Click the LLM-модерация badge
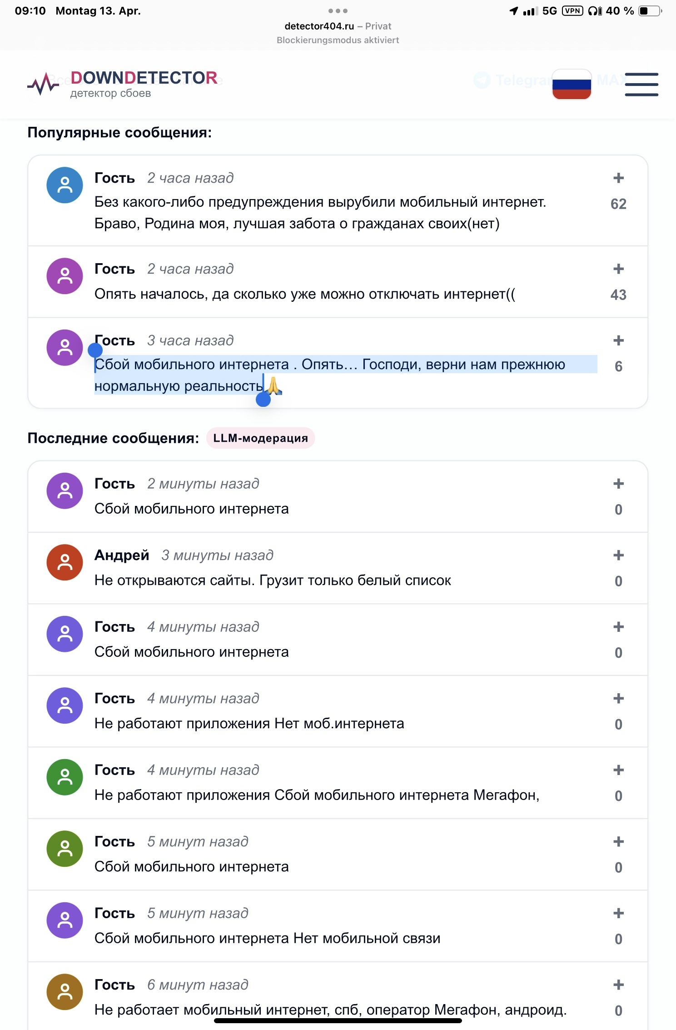676x1030 pixels. click(x=260, y=438)
